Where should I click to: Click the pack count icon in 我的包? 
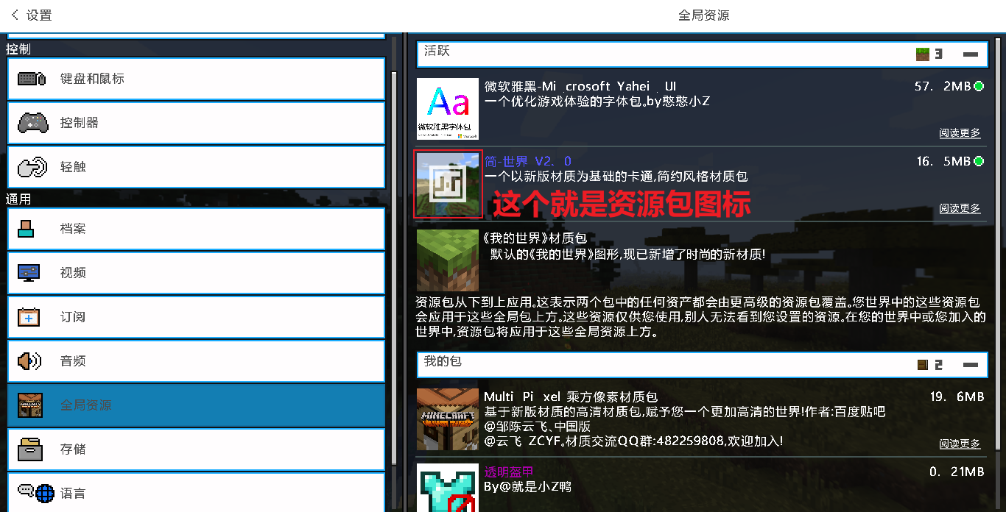click(923, 365)
